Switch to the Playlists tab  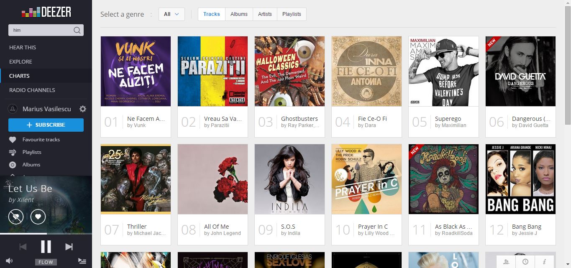point(292,14)
